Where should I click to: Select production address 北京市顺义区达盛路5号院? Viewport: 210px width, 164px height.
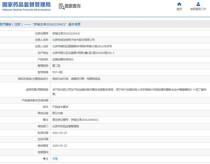click(83, 53)
